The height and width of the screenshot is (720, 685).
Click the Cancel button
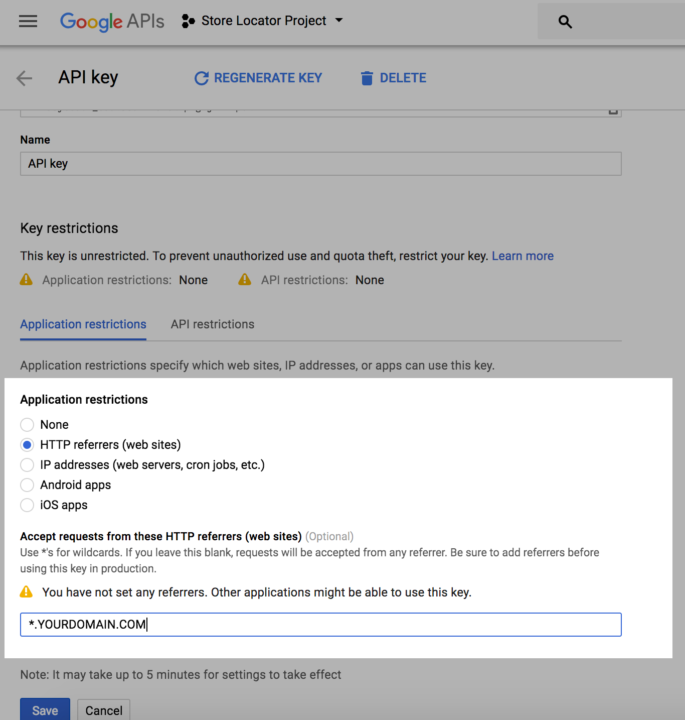[104, 710]
